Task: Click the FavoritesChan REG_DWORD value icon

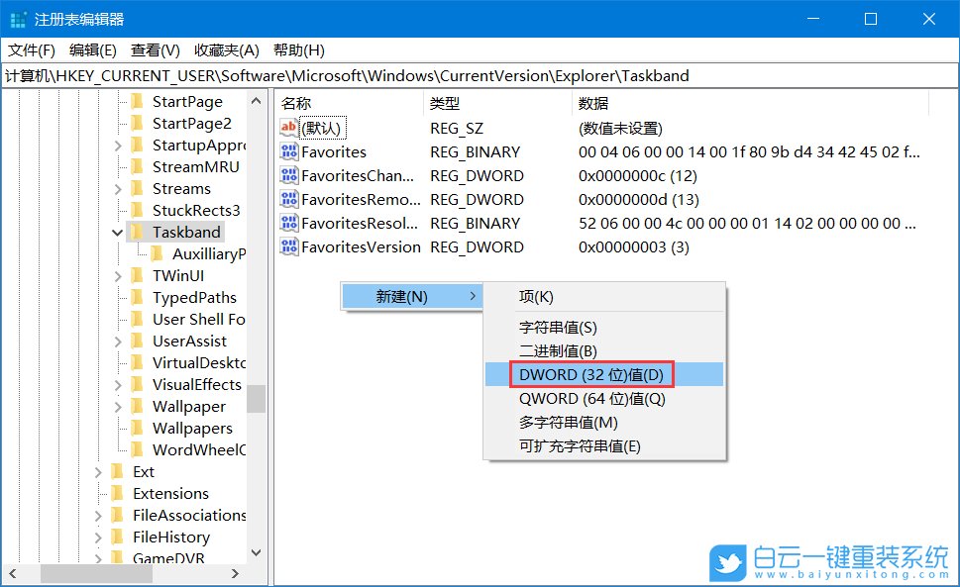Action: click(288, 175)
